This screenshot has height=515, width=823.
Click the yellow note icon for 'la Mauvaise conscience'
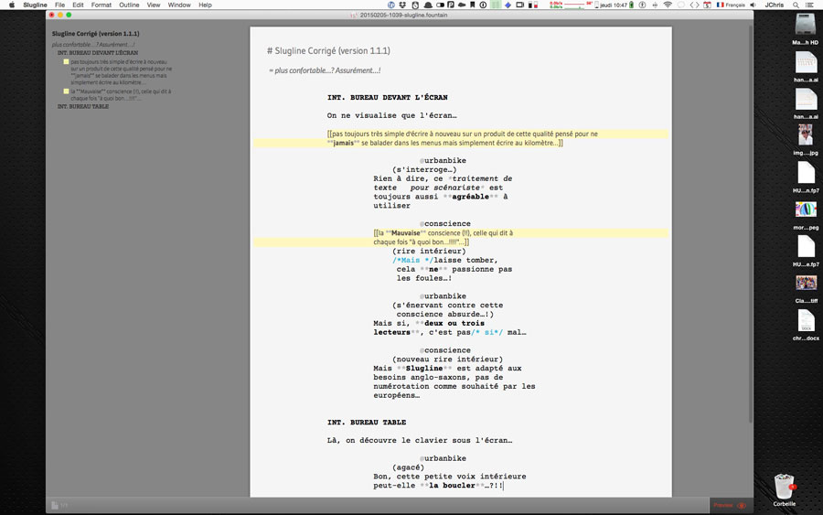tap(66, 91)
